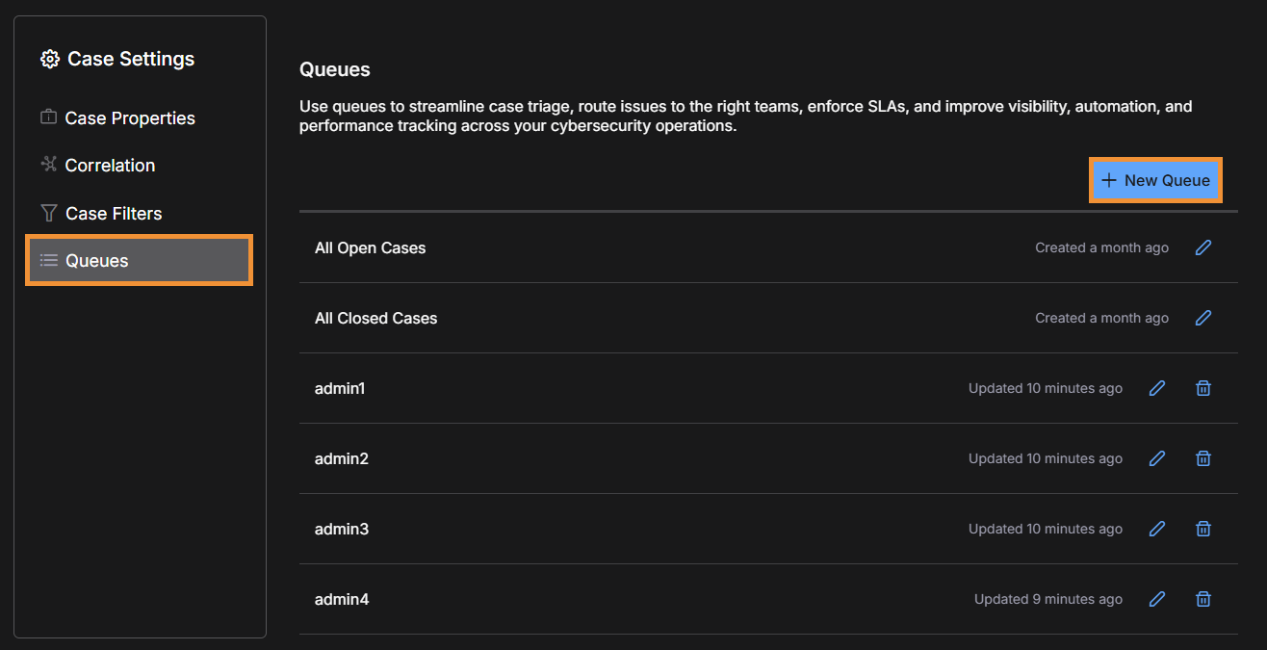Trash the admin4 queue
The width and height of the screenshot is (1267, 650).
point(1202,599)
